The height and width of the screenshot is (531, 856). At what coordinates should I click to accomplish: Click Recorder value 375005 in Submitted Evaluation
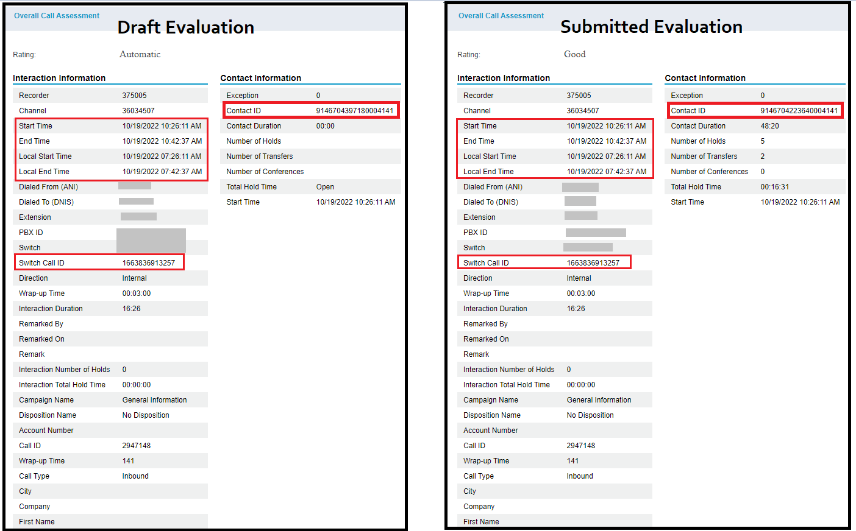[579, 96]
